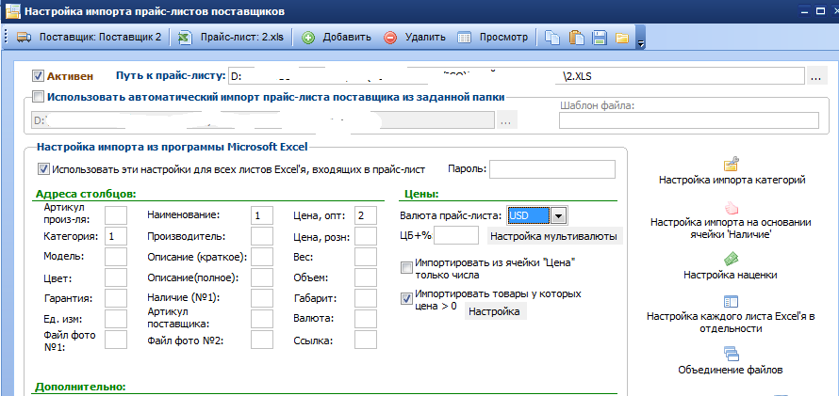Click the green plus Добавить icon
The height and width of the screenshot is (396, 839).
click(308, 38)
